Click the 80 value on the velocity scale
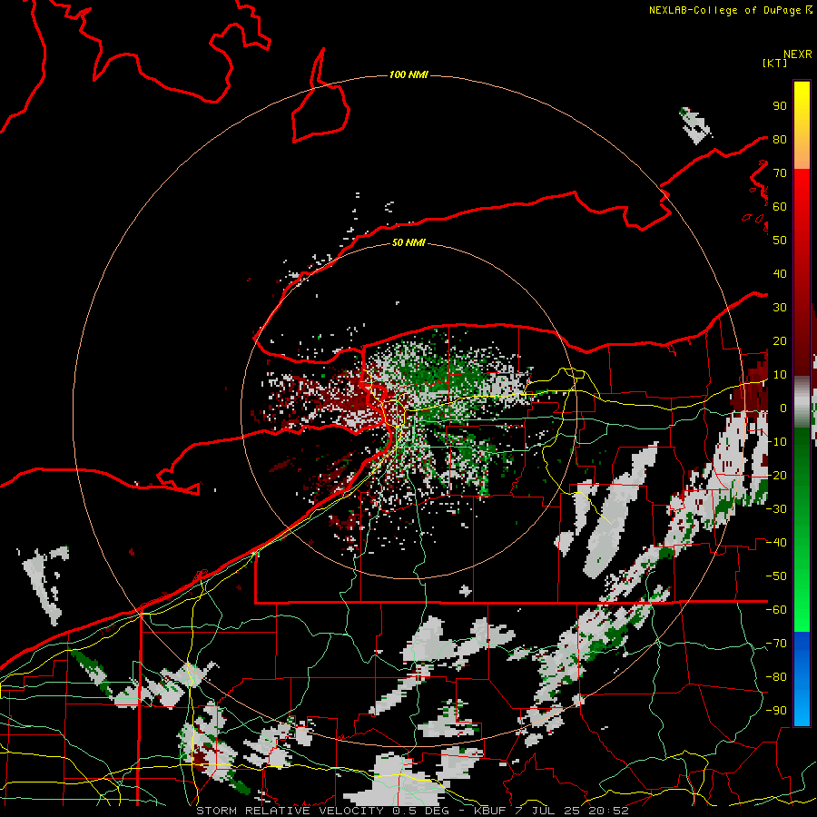The image size is (817, 817). pyautogui.click(x=780, y=139)
